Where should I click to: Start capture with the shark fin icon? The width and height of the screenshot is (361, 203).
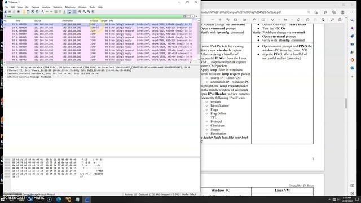click(x=6, y=11)
